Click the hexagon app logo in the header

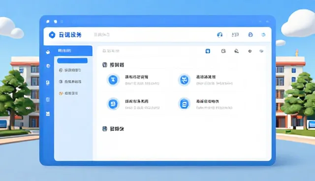pyautogui.click(x=52, y=35)
